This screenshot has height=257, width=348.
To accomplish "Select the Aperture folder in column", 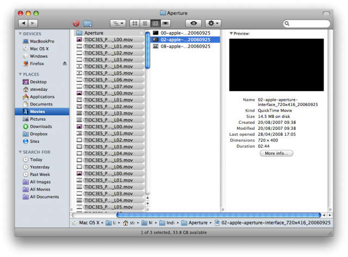I will [x=110, y=33].
